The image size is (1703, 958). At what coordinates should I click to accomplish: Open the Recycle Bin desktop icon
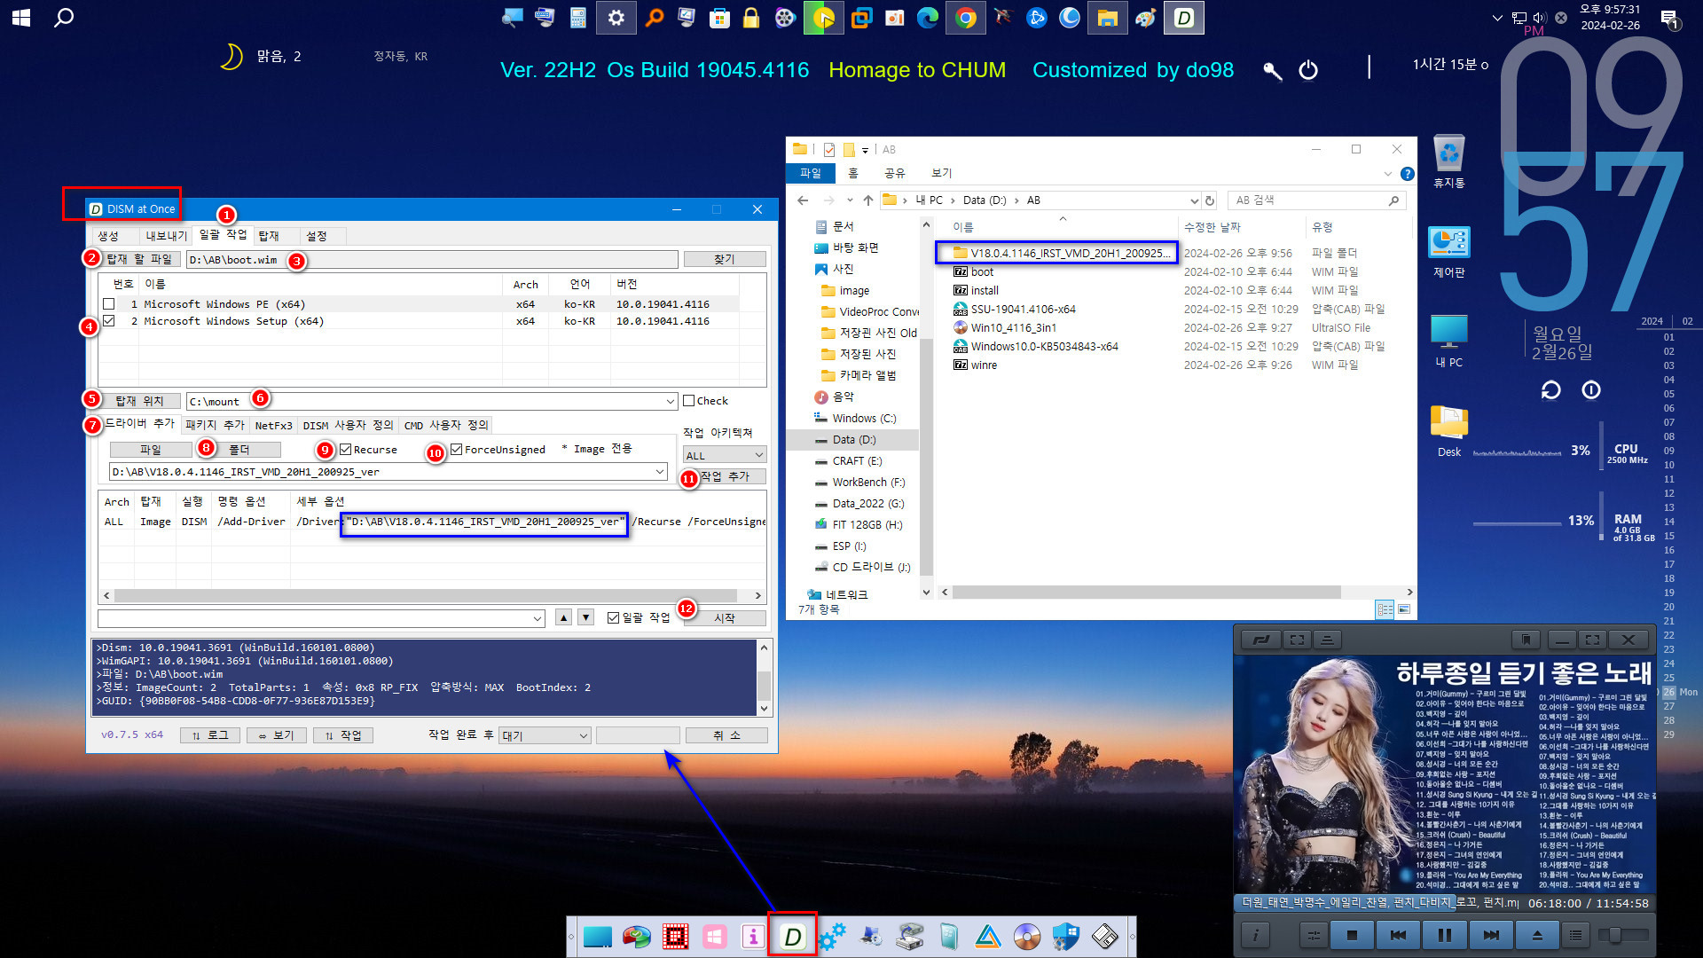(x=1449, y=161)
